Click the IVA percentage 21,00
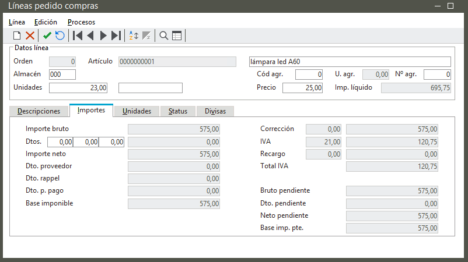This screenshot has width=468, height=262. coord(323,142)
